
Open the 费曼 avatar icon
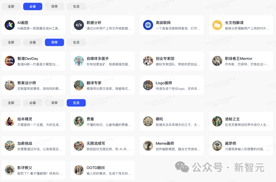[79, 121]
